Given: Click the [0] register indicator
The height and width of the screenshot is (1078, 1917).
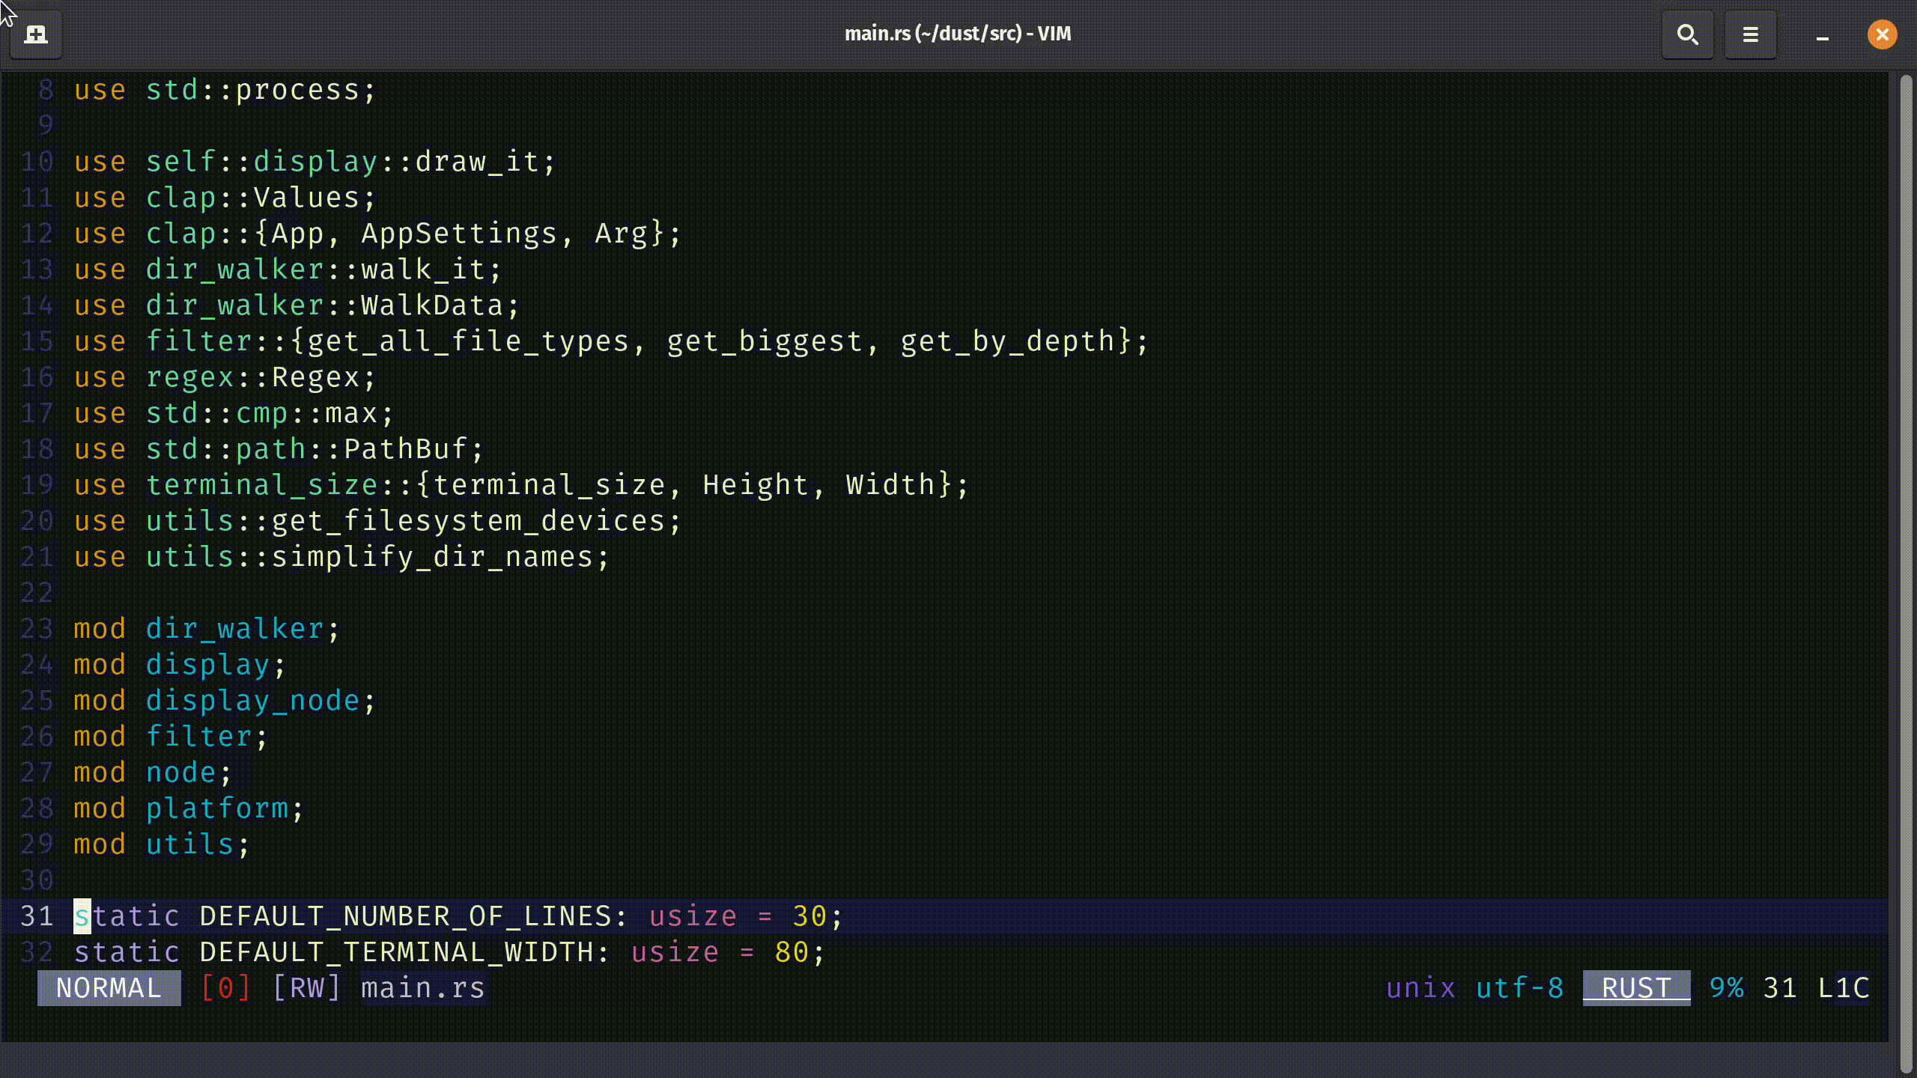Looking at the screenshot, I should coord(225,987).
